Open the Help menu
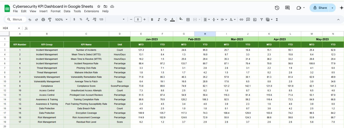This screenshot has height=128, width=344. [105, 11]
